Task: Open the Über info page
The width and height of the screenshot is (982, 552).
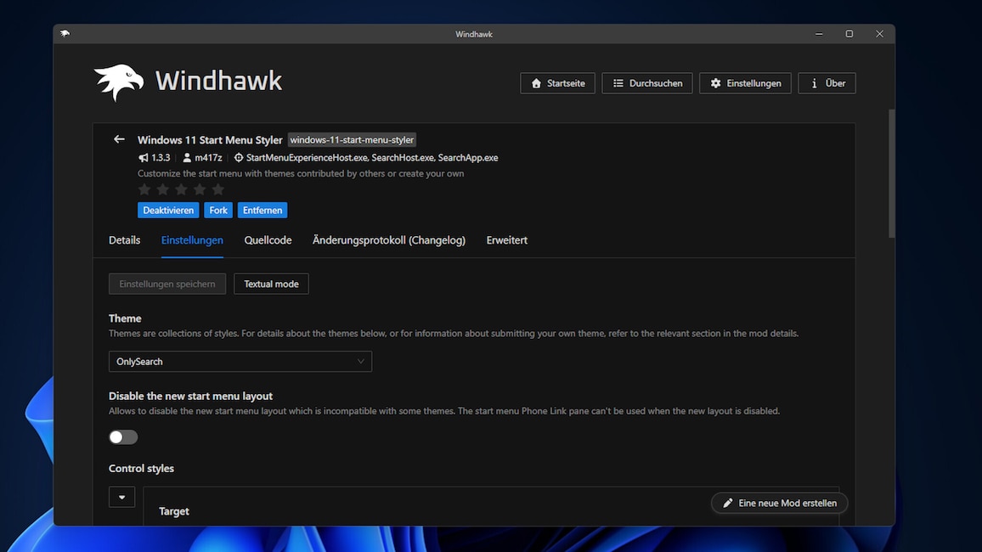Action: tap(827, 83)
